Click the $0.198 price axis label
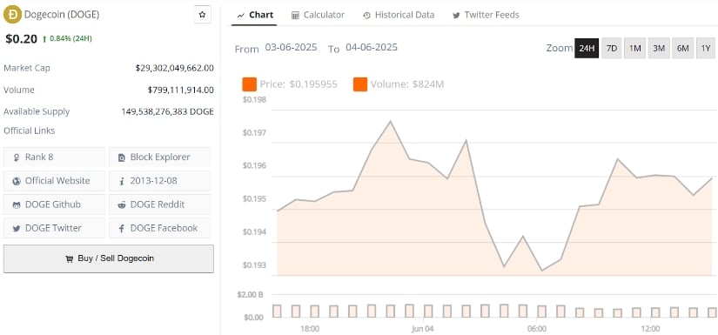The image size is (718, 335). click(x=254, y=100)
